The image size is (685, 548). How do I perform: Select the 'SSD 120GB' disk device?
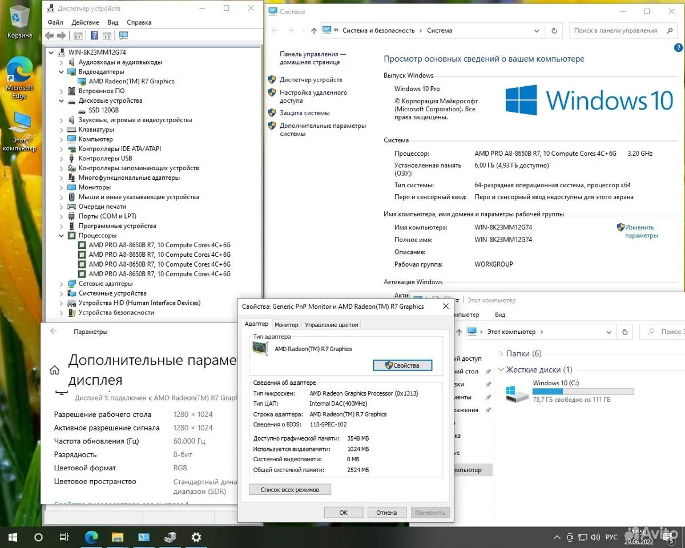pos(103,110)
